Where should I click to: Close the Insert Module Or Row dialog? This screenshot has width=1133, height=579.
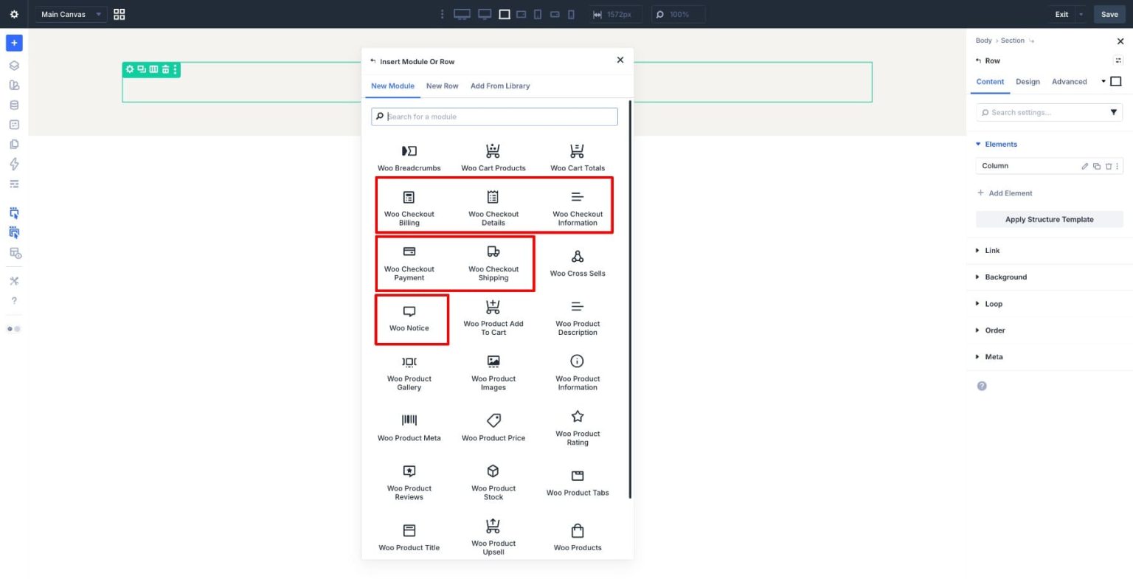(620, 60)
